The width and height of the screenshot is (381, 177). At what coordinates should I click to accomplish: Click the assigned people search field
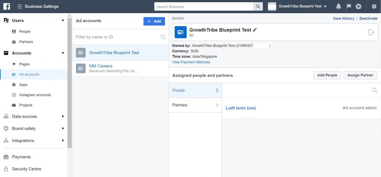click(301, 90)
